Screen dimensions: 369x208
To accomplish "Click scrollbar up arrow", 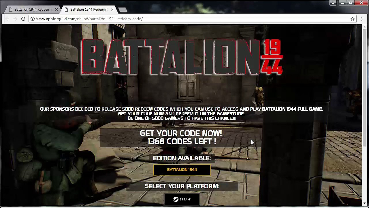I will 365,27.
